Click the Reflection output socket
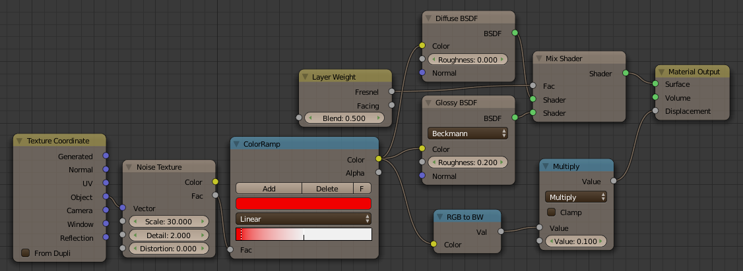Image resolution: width=743 pixels, height=271 pixels. [x=106, y=237]
